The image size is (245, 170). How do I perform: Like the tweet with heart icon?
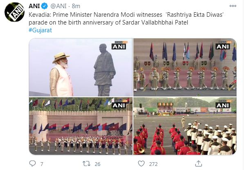tap(141, 163)
